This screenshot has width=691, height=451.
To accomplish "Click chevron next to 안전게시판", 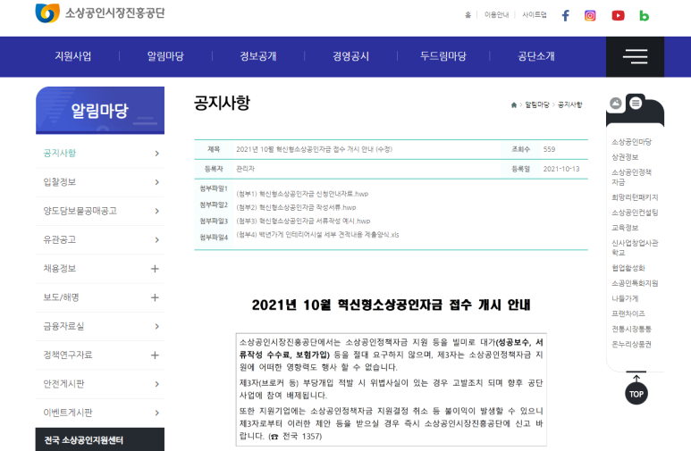I will tap(157, 384).
